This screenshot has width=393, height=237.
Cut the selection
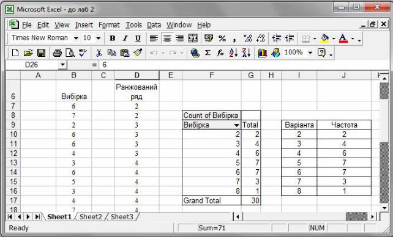[99, 53]
